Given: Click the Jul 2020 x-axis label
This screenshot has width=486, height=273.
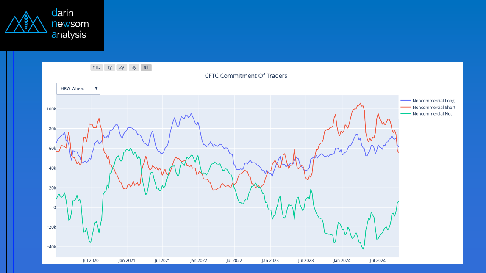Looking at the screenshot, I should point(91,261).
